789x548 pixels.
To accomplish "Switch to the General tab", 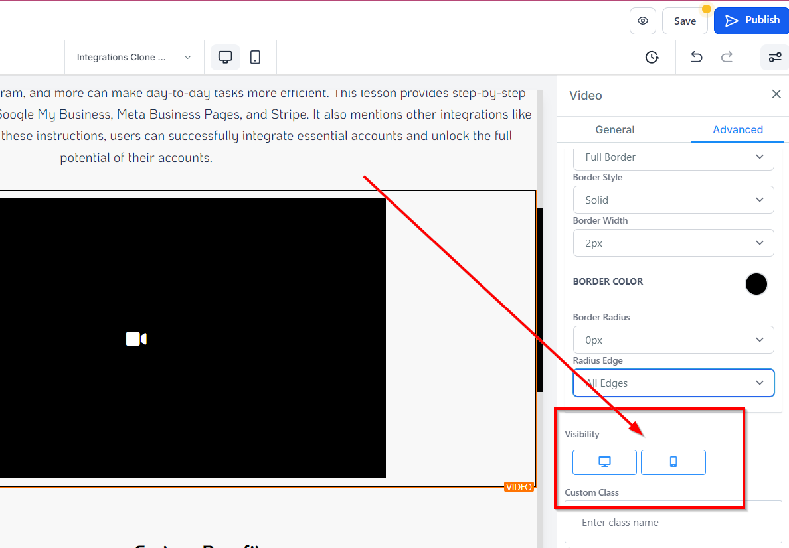I will click(x=614, y=130).
